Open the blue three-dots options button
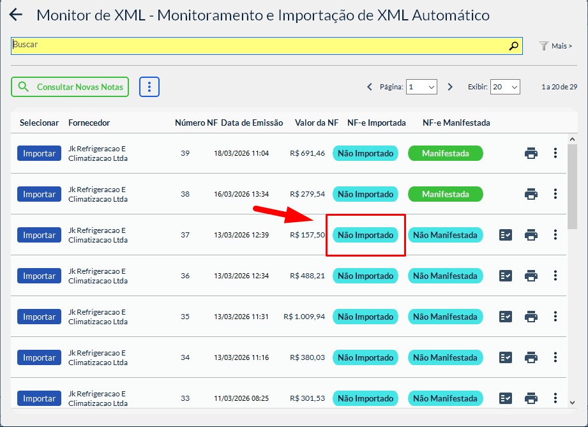 tap(149, 87)
